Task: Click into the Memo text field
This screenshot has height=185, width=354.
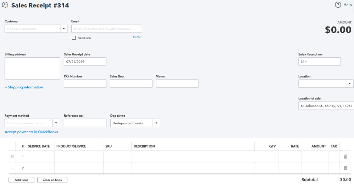Action: pyautogui.click(x=177, y=83)
